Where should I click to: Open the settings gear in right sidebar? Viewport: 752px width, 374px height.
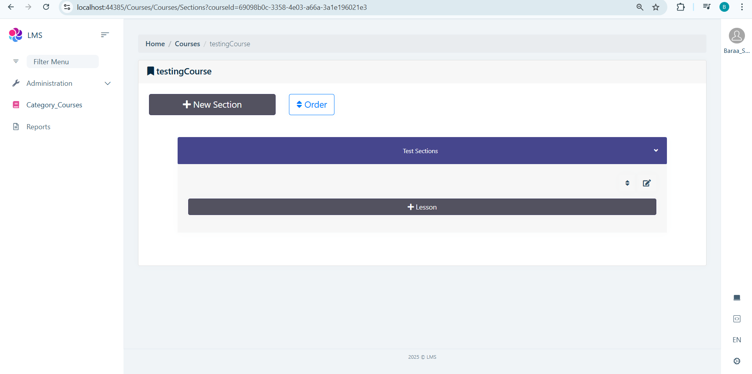coord(737,361)
